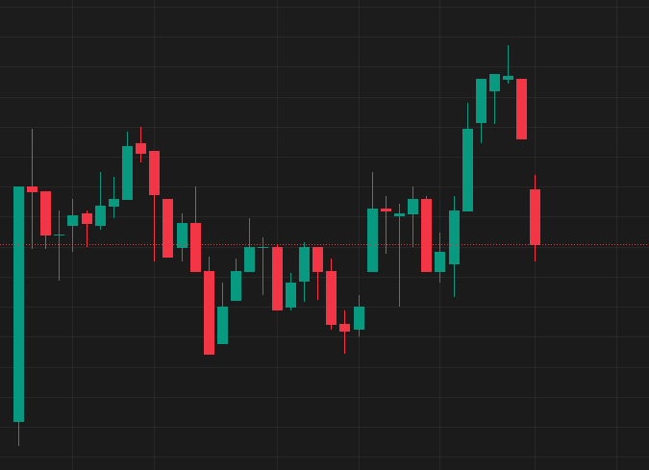Select the small green candle with the highest wick
The image size is (649, 470).
[508, 77]
